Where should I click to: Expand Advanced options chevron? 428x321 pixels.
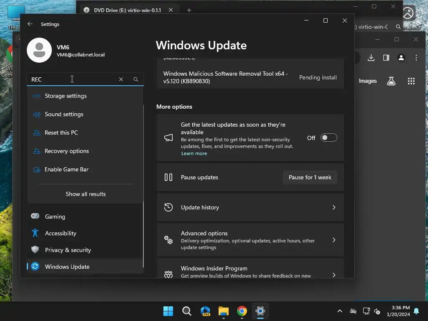click(334, 240)
